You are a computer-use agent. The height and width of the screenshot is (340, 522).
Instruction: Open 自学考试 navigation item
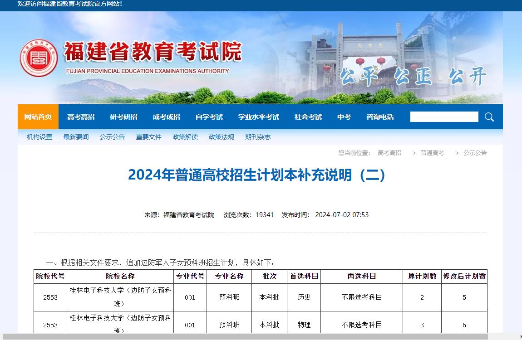(209, 117)
